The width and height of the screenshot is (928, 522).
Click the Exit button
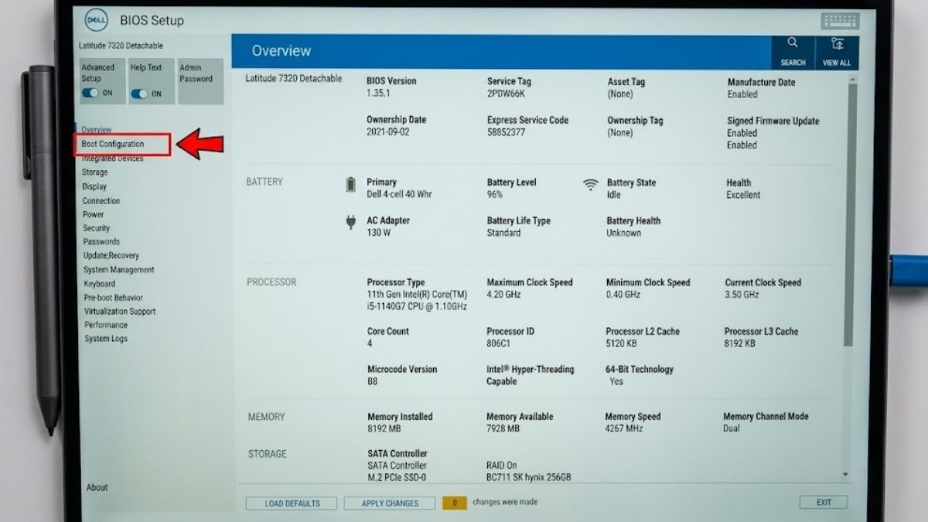tap(824, 503)
